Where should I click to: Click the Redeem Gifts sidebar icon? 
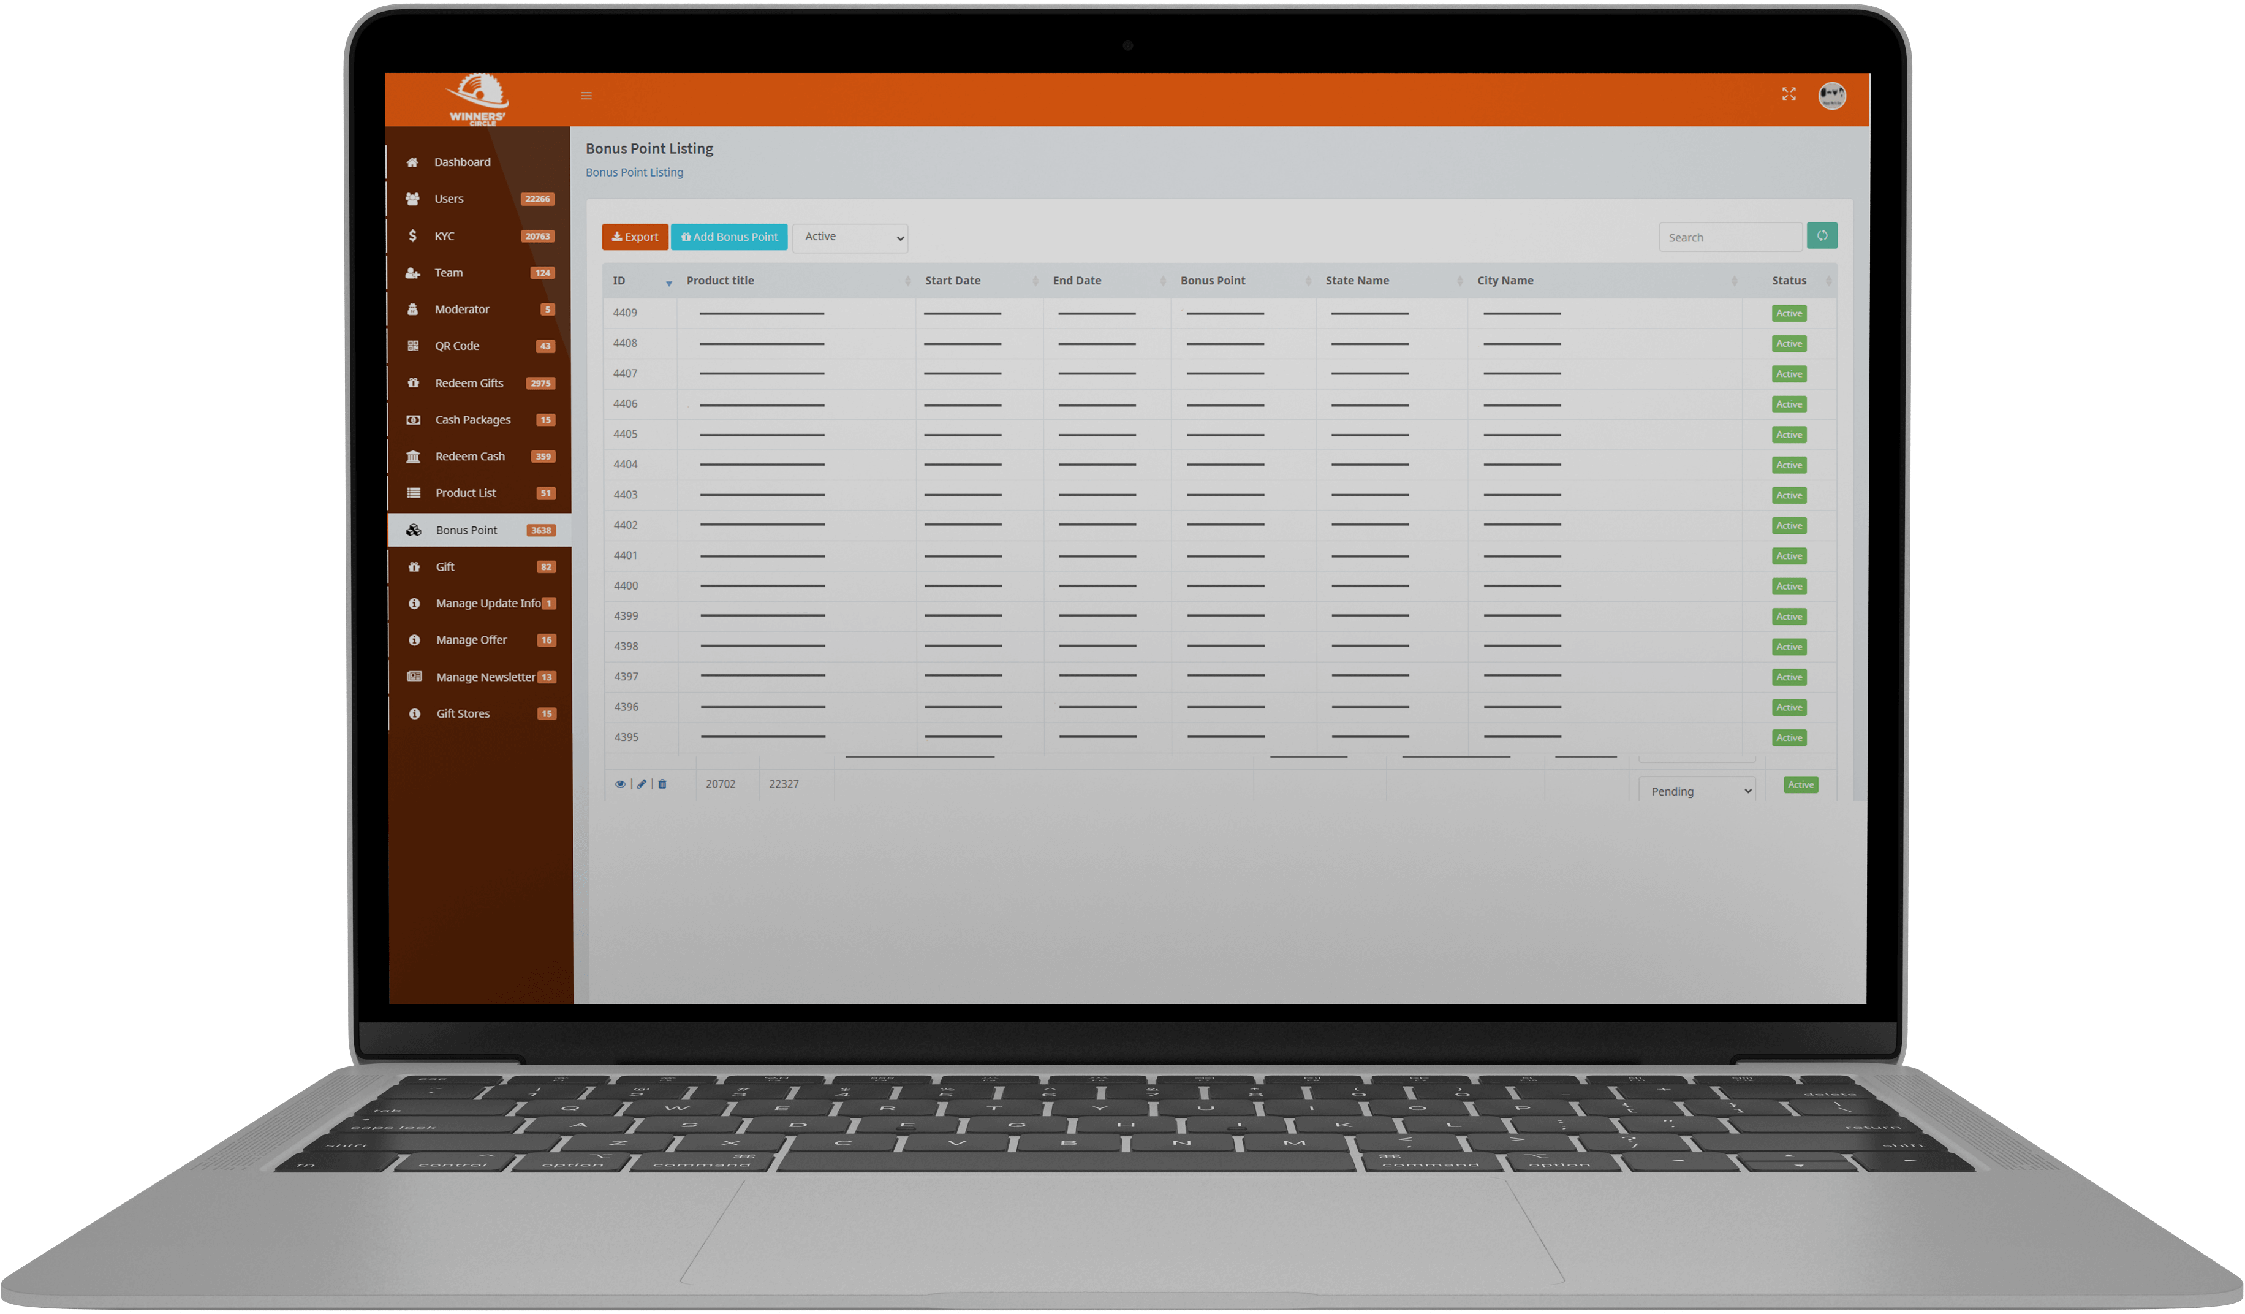pos(414,382)
